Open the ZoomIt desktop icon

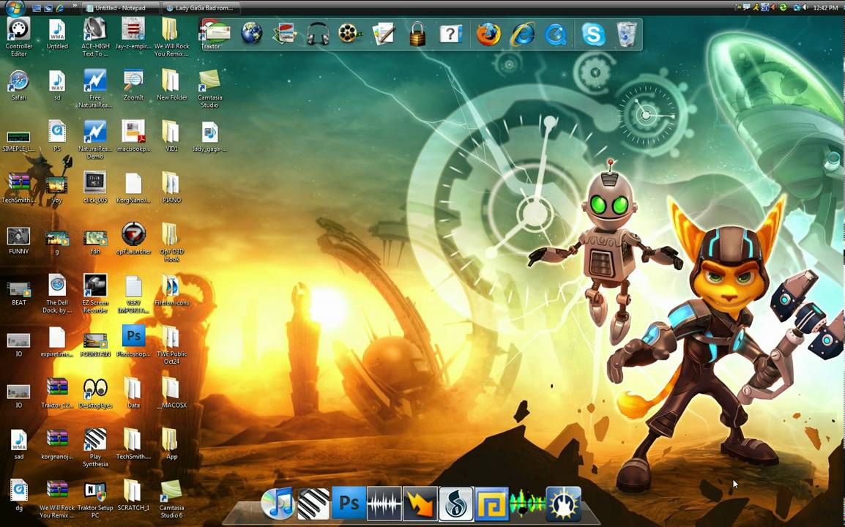point(133,85)
